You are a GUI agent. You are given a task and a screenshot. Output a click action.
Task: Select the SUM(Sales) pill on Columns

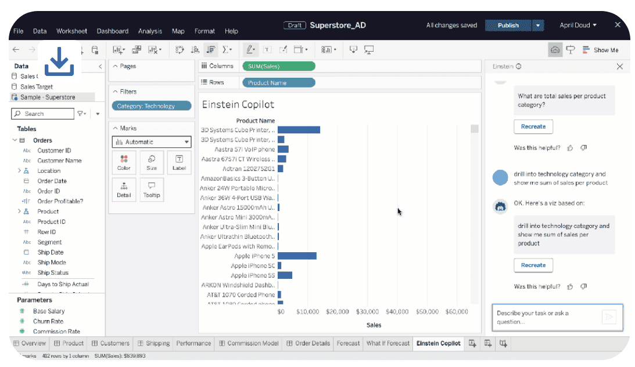(x=279, y=66)
